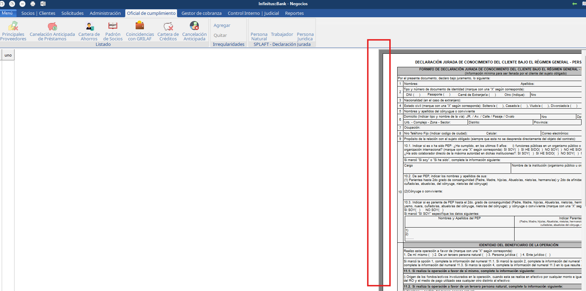Open the Menú tab
The height and width of the screenshot is (291, 586).
click(x=7, y=13)
